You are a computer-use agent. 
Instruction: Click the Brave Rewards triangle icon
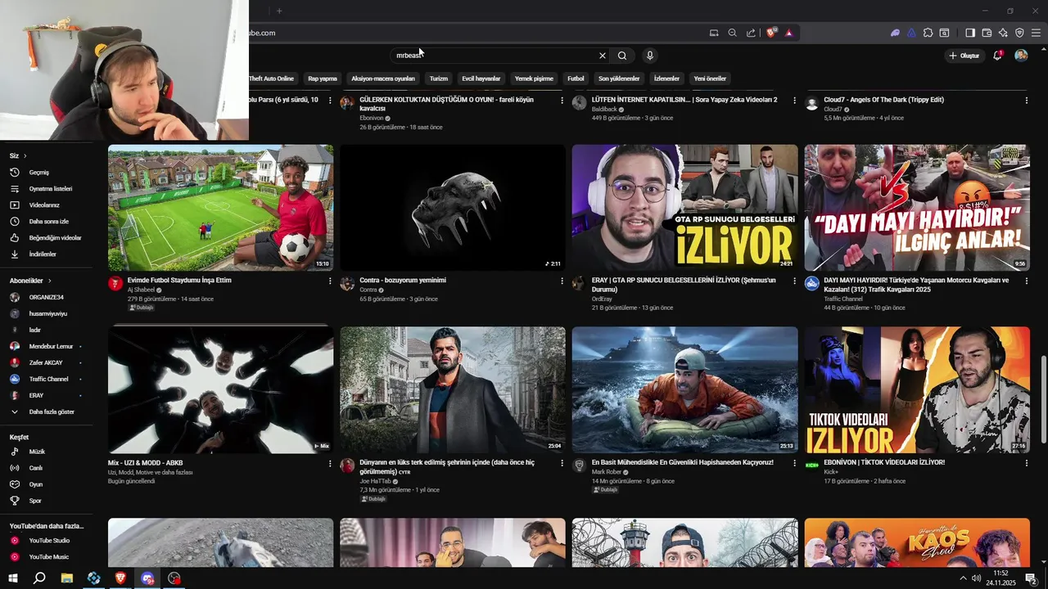click(788, 33)
